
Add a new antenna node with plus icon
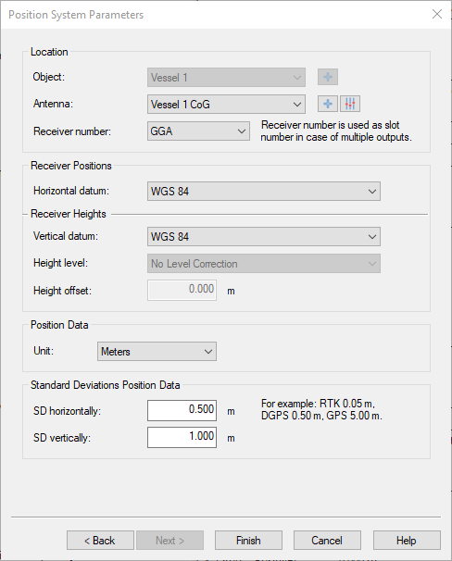click(x=328, y=104)
